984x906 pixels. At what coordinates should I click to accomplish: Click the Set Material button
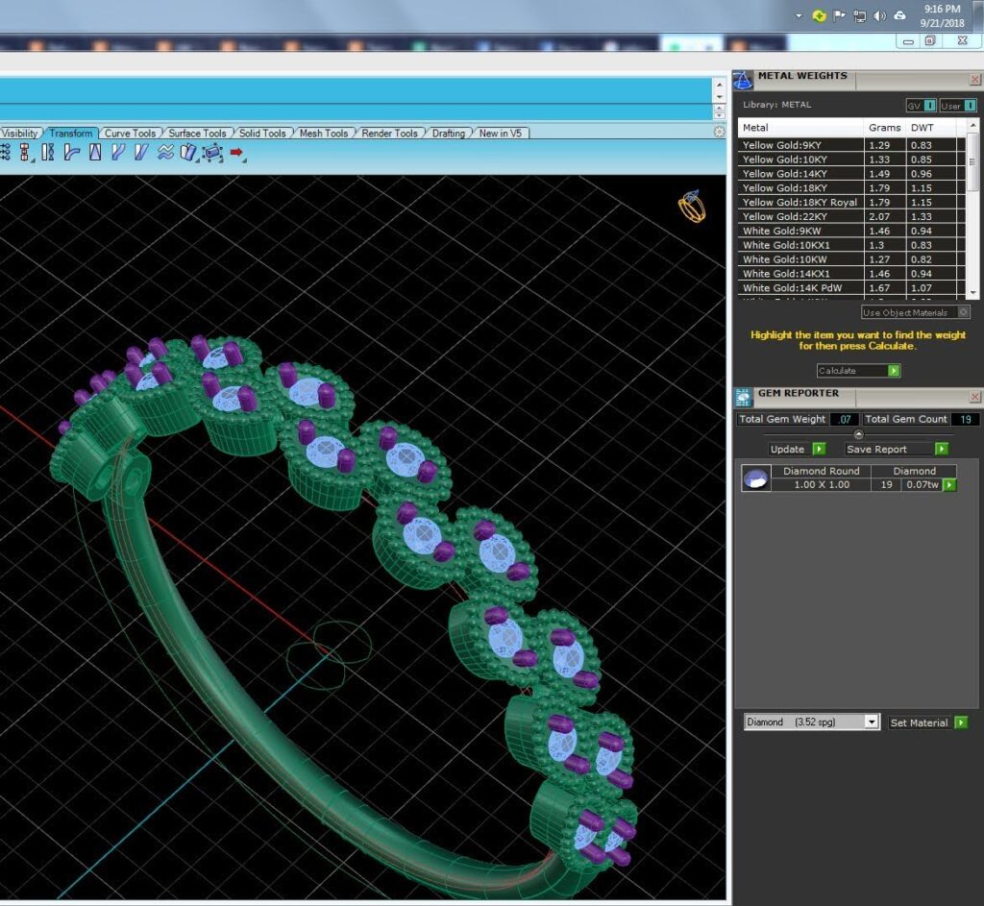point(928,722)
